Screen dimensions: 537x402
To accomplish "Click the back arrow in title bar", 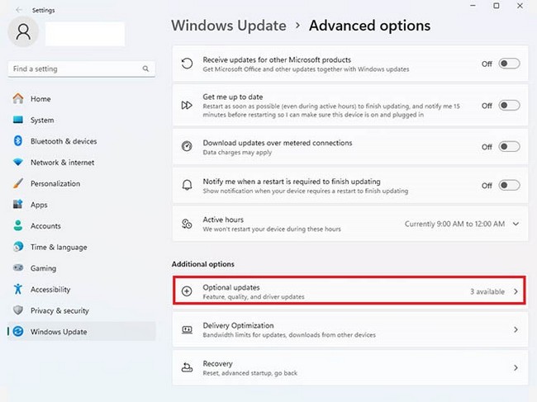I will 19,10.
